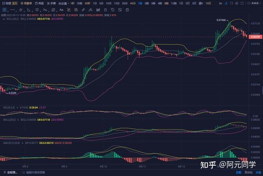Image resolution: width=263 pixels, height=176 pixels.
Task: Switch to 2日 timeframe
Action: (188, 3)
